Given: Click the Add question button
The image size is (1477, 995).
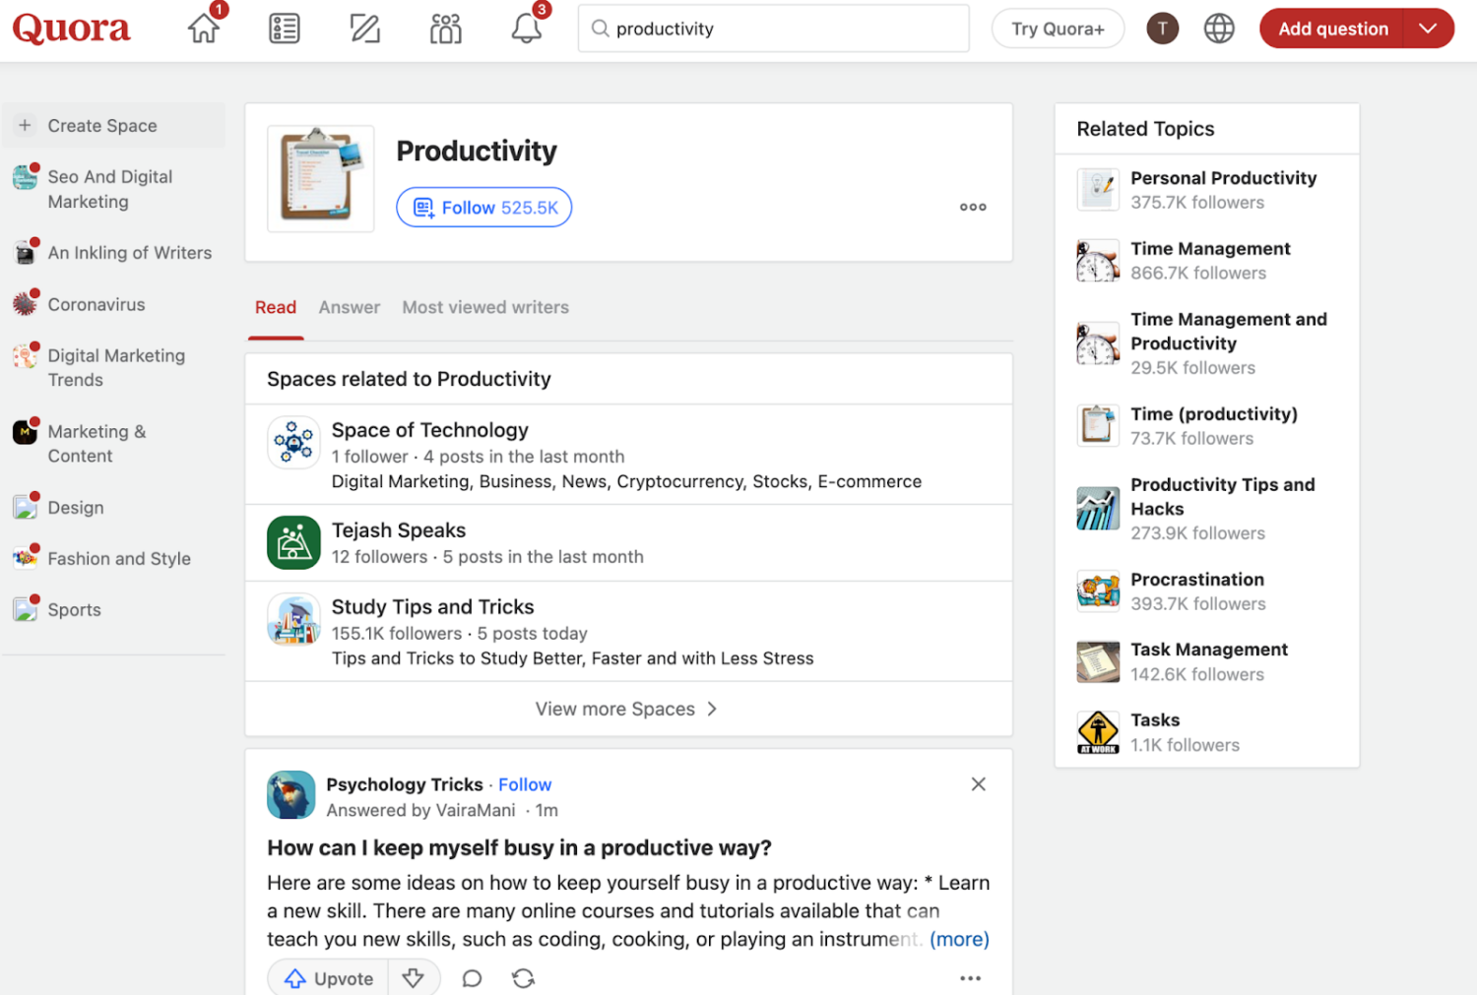Looking at the screenshot, I should coord(1332,29).
